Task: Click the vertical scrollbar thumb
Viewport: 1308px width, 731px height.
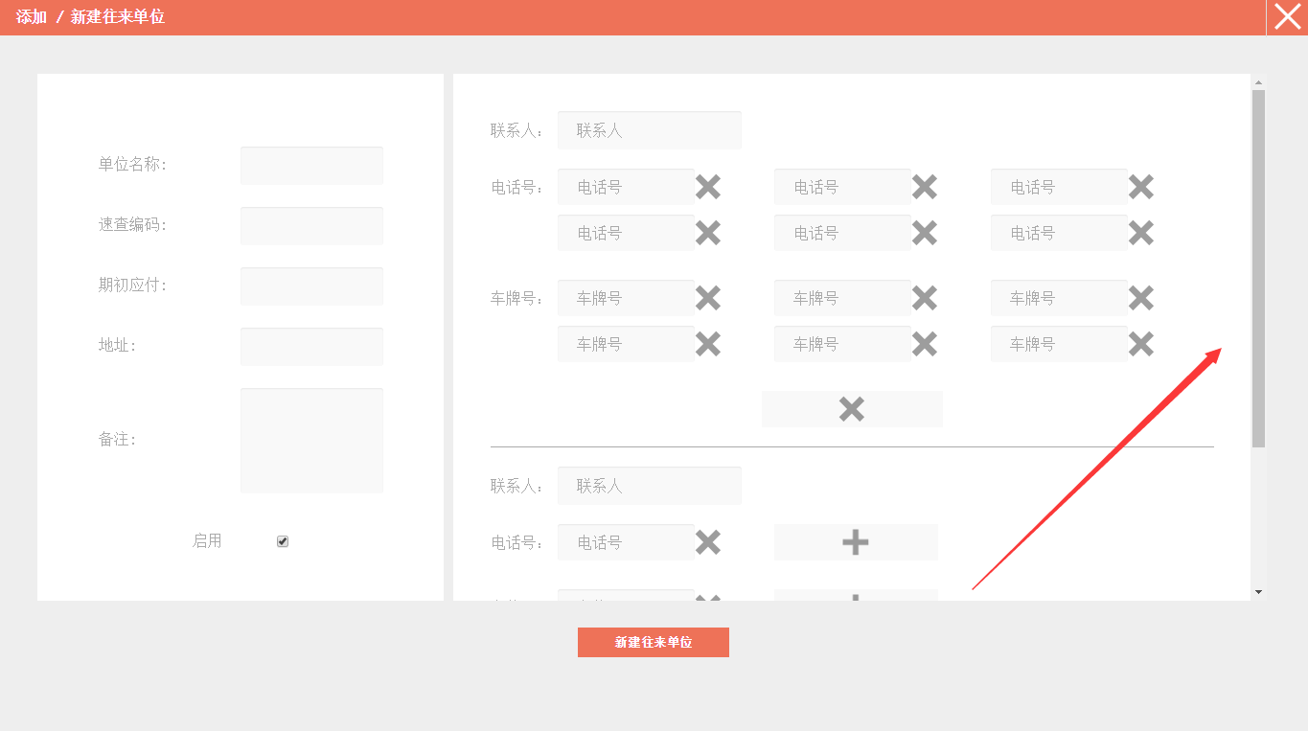Action: click(1258, 268)
